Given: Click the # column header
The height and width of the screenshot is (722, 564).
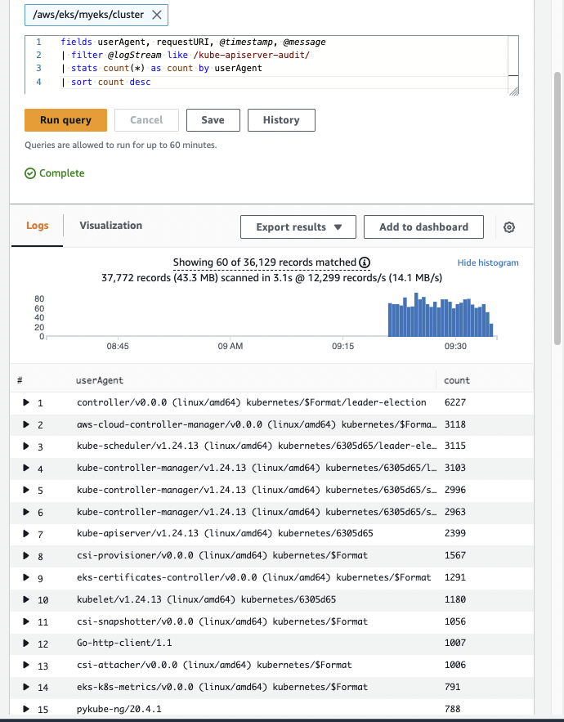Looking at the screenshot, I should pyautogui.click(x=20, y=381).
